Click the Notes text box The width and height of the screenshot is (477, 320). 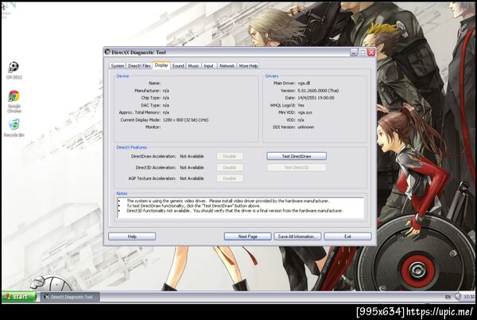[x=240, y=208]
